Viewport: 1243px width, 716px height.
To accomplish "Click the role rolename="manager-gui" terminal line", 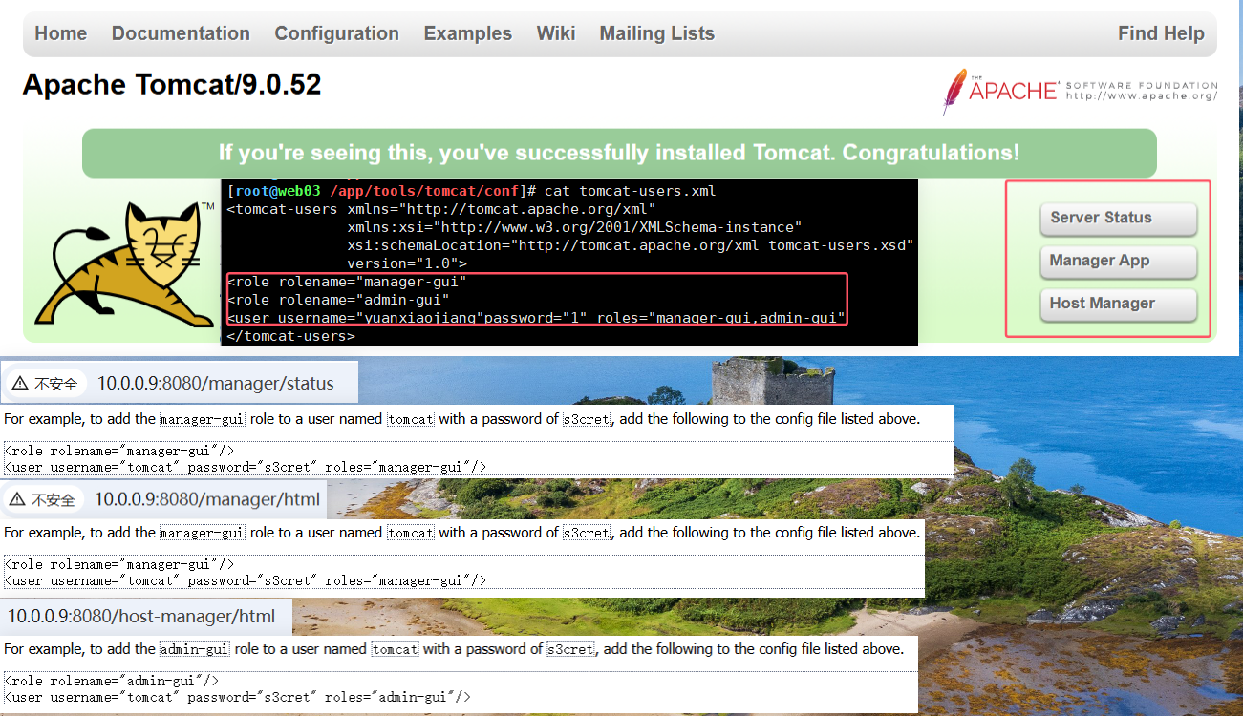I will coord(347,282).
